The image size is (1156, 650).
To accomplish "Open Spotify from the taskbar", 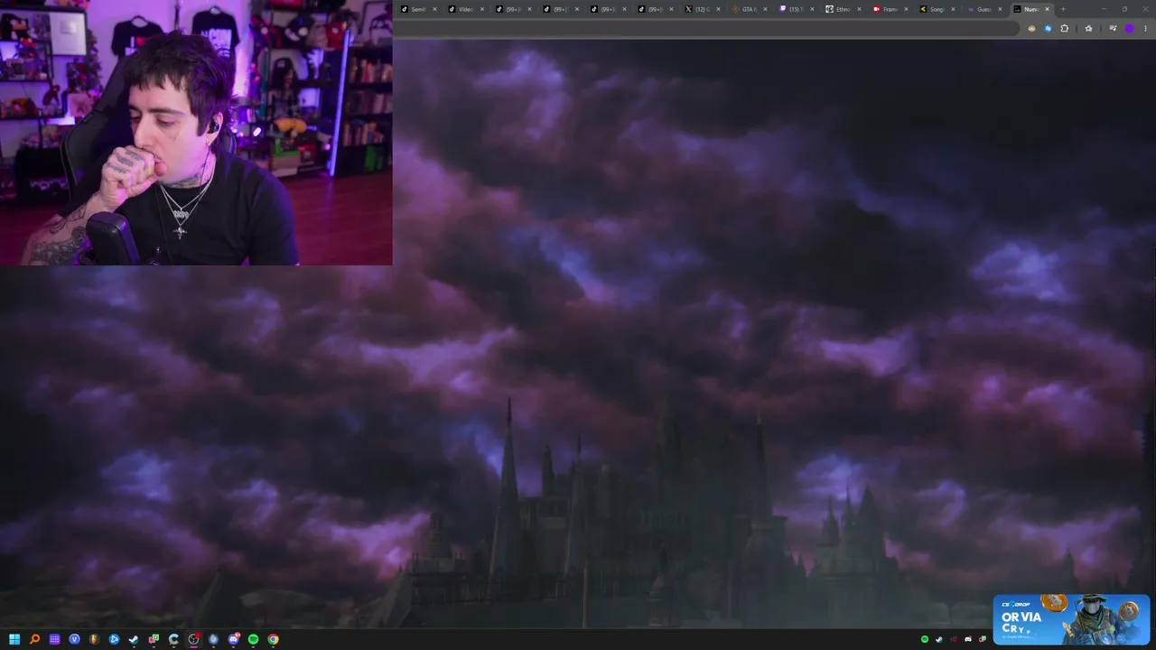I will (253, 639).
